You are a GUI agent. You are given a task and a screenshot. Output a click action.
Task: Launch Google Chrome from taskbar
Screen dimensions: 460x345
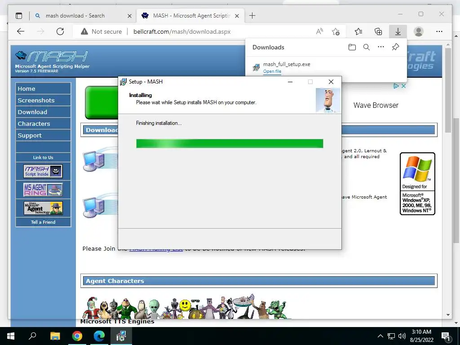tap(77, 336)
